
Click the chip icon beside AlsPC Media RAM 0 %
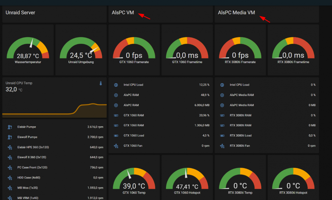[x=222, y=95]
